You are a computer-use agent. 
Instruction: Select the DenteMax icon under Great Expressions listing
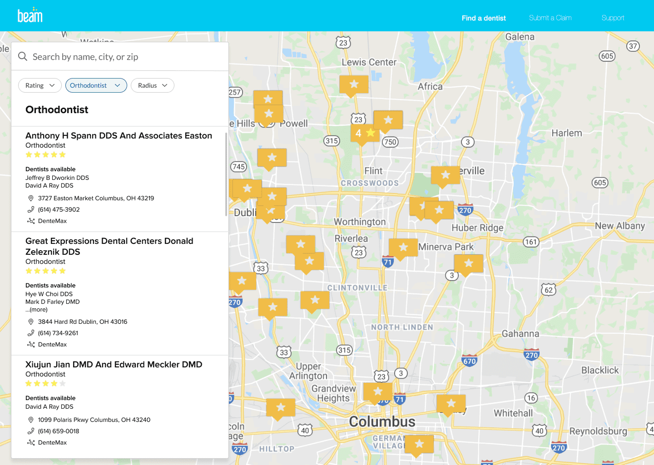tap(31, 344)
